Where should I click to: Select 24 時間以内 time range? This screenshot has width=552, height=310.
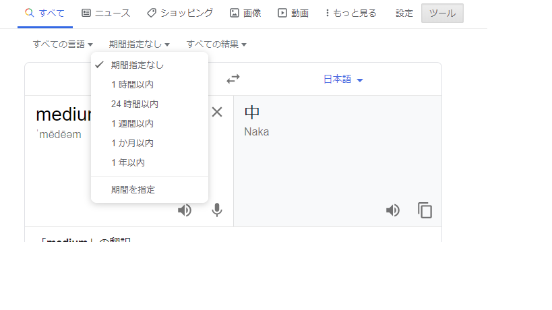click(135, 104)
